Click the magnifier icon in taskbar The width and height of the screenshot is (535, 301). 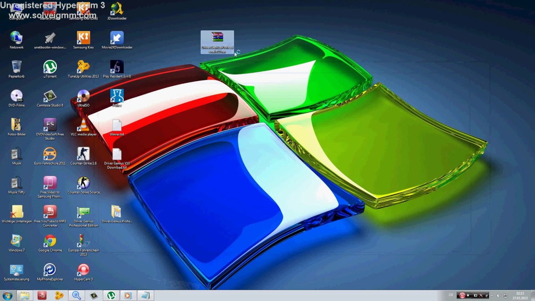tap(76, 296)
